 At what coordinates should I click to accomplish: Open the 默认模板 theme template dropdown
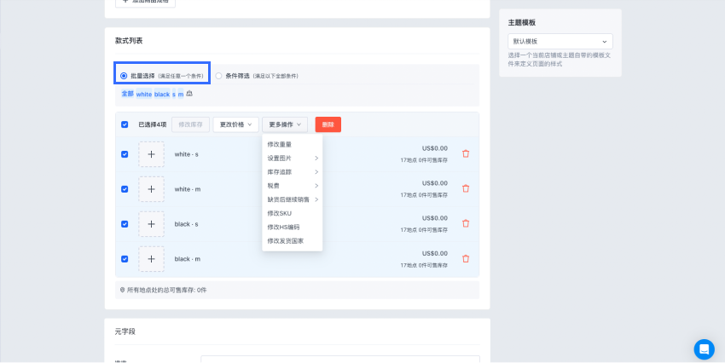coord(560,42)
